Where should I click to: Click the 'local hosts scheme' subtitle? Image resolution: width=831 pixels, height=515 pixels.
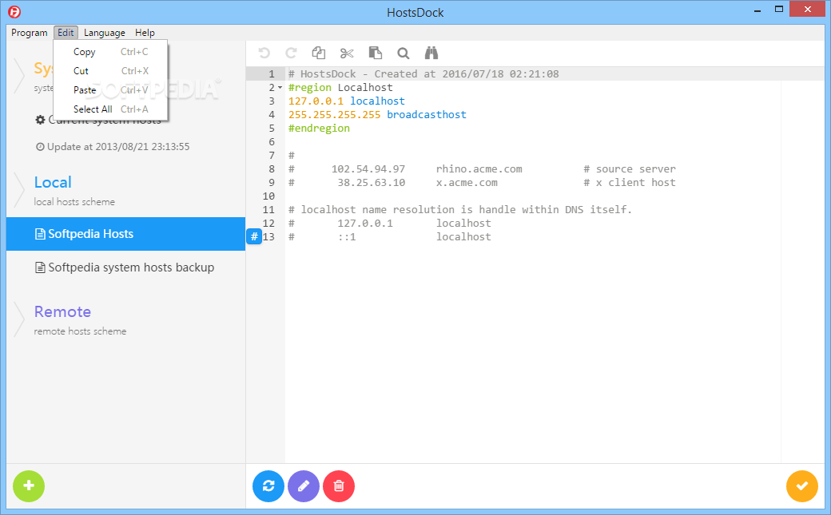pos(74,202)
